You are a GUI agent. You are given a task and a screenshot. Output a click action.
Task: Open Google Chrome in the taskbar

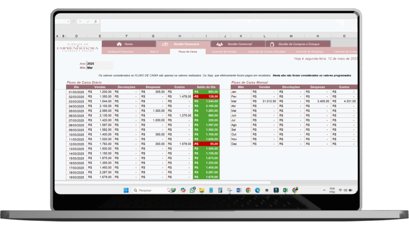click(248, 190)
